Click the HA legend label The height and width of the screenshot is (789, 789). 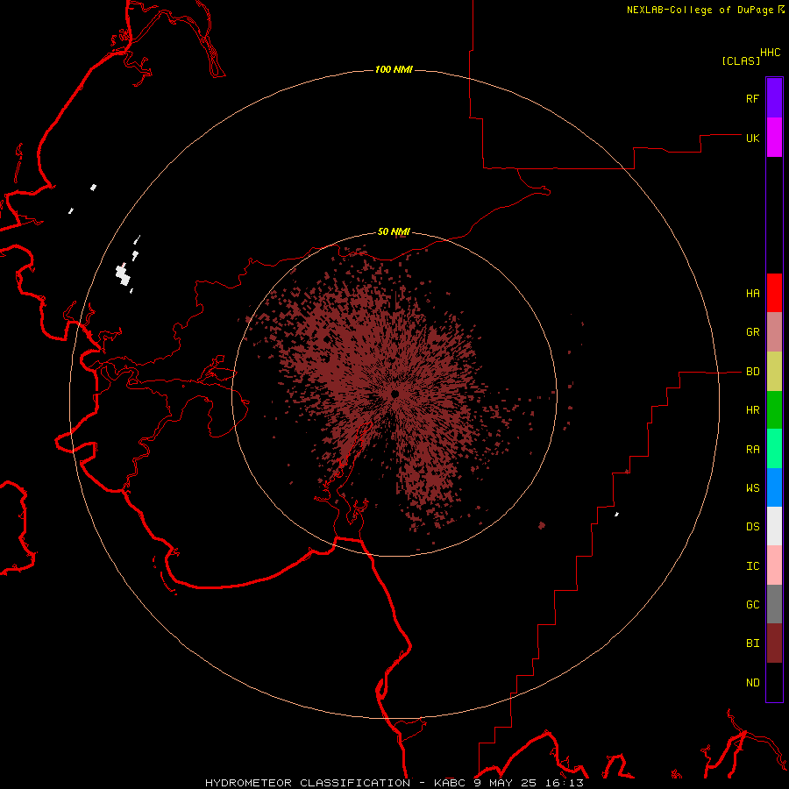pyautogui.click(x=753, y=294)
